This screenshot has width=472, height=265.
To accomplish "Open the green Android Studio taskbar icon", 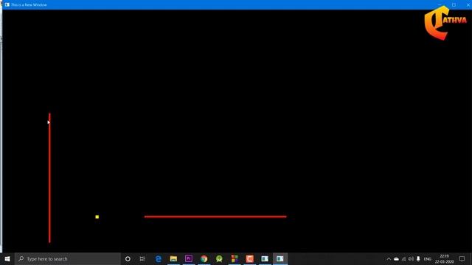I will [x=219, y=258].
